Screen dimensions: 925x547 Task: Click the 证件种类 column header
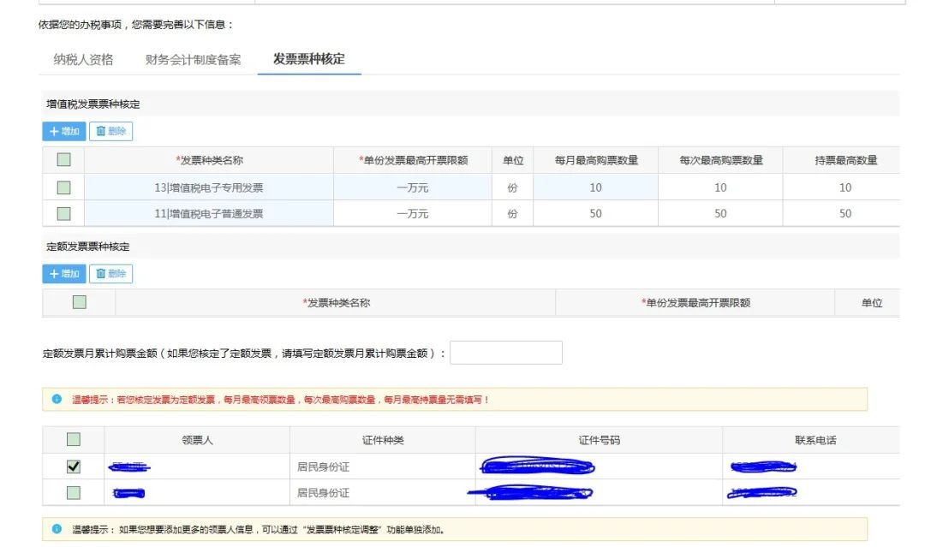[x=383, y=440]
